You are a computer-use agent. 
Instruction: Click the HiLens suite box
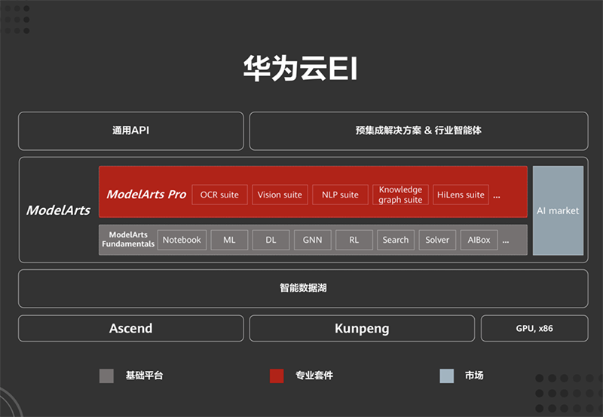click(461, 195)
